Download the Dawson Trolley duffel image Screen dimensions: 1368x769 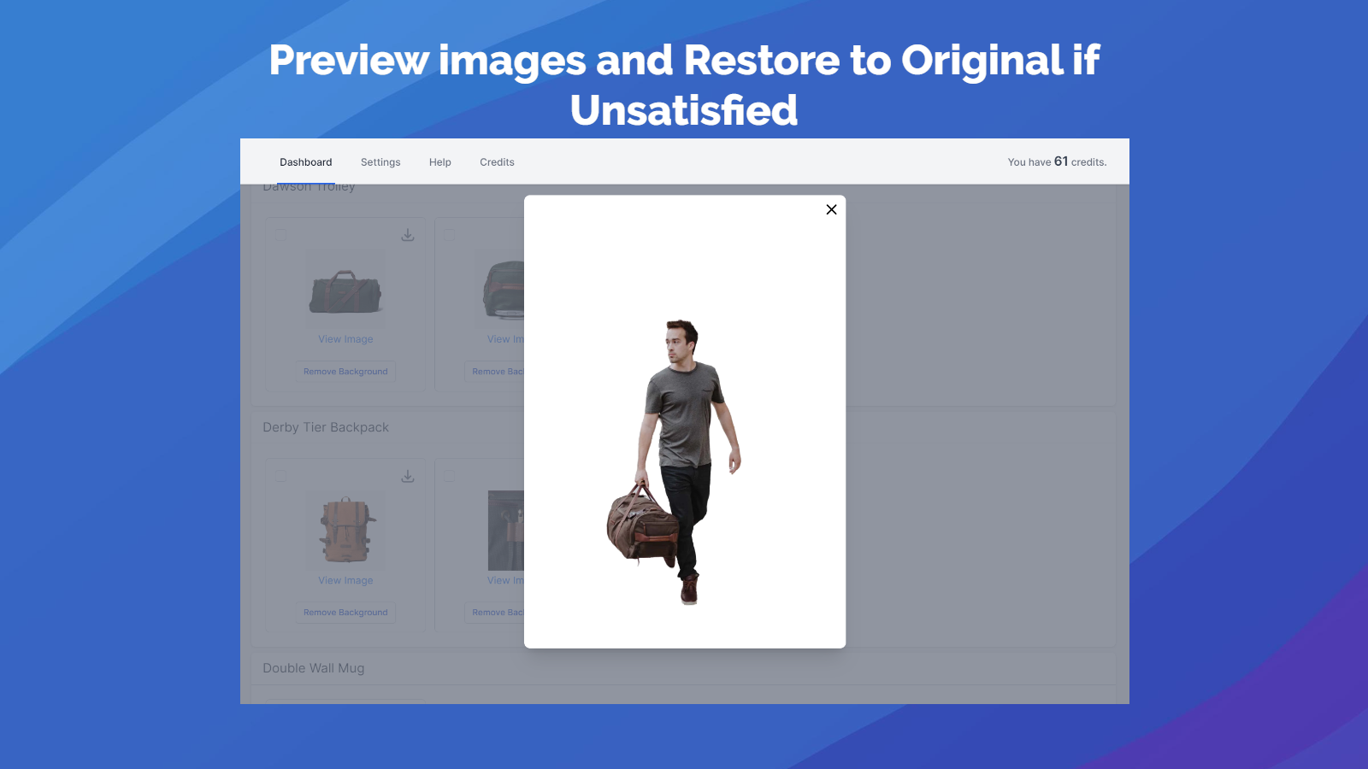tap(408, 235)
